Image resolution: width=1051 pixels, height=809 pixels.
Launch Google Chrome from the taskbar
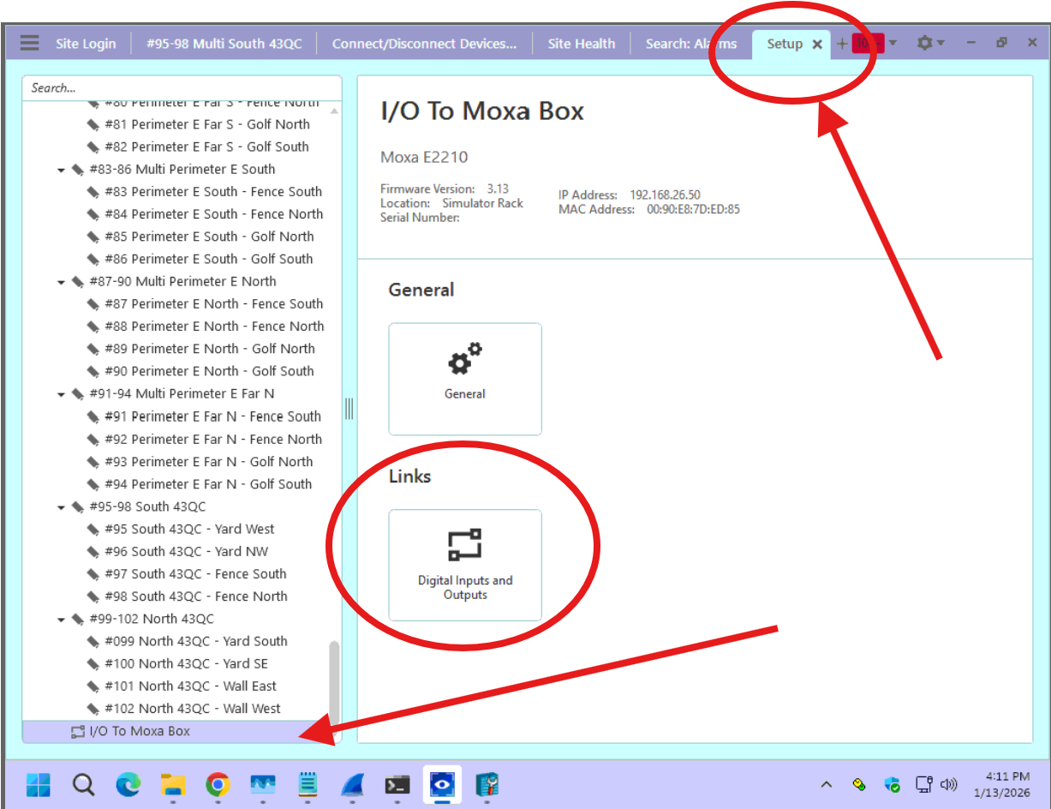coord(218,784)
